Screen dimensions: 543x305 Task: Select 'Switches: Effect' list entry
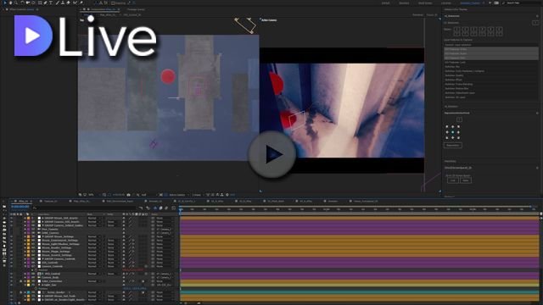(490, 80)
